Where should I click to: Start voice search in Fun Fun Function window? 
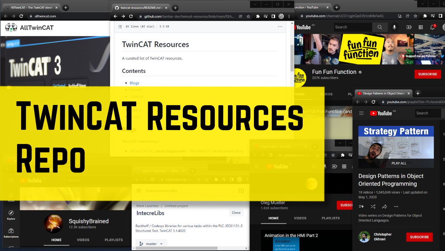[394, 27]
